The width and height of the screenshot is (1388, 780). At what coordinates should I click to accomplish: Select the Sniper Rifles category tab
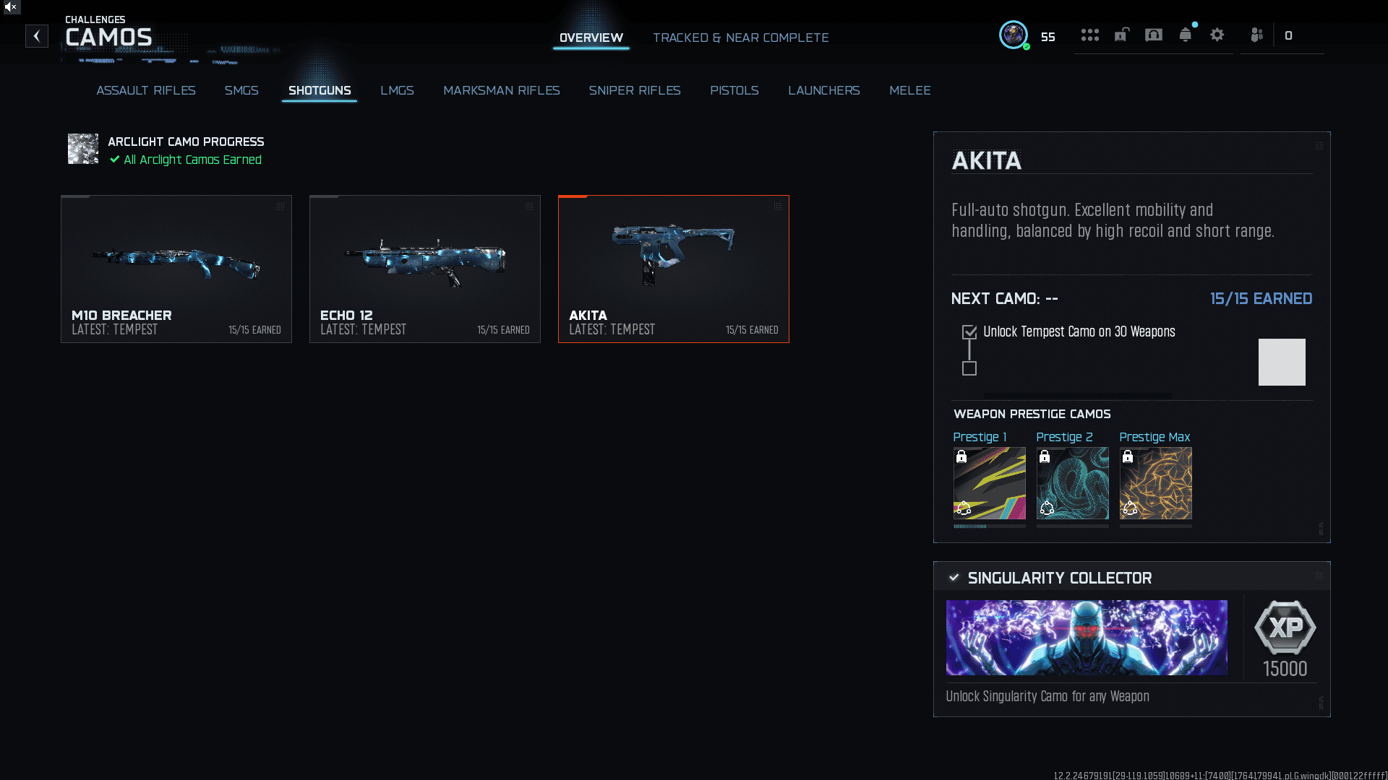tap(634, 90)
